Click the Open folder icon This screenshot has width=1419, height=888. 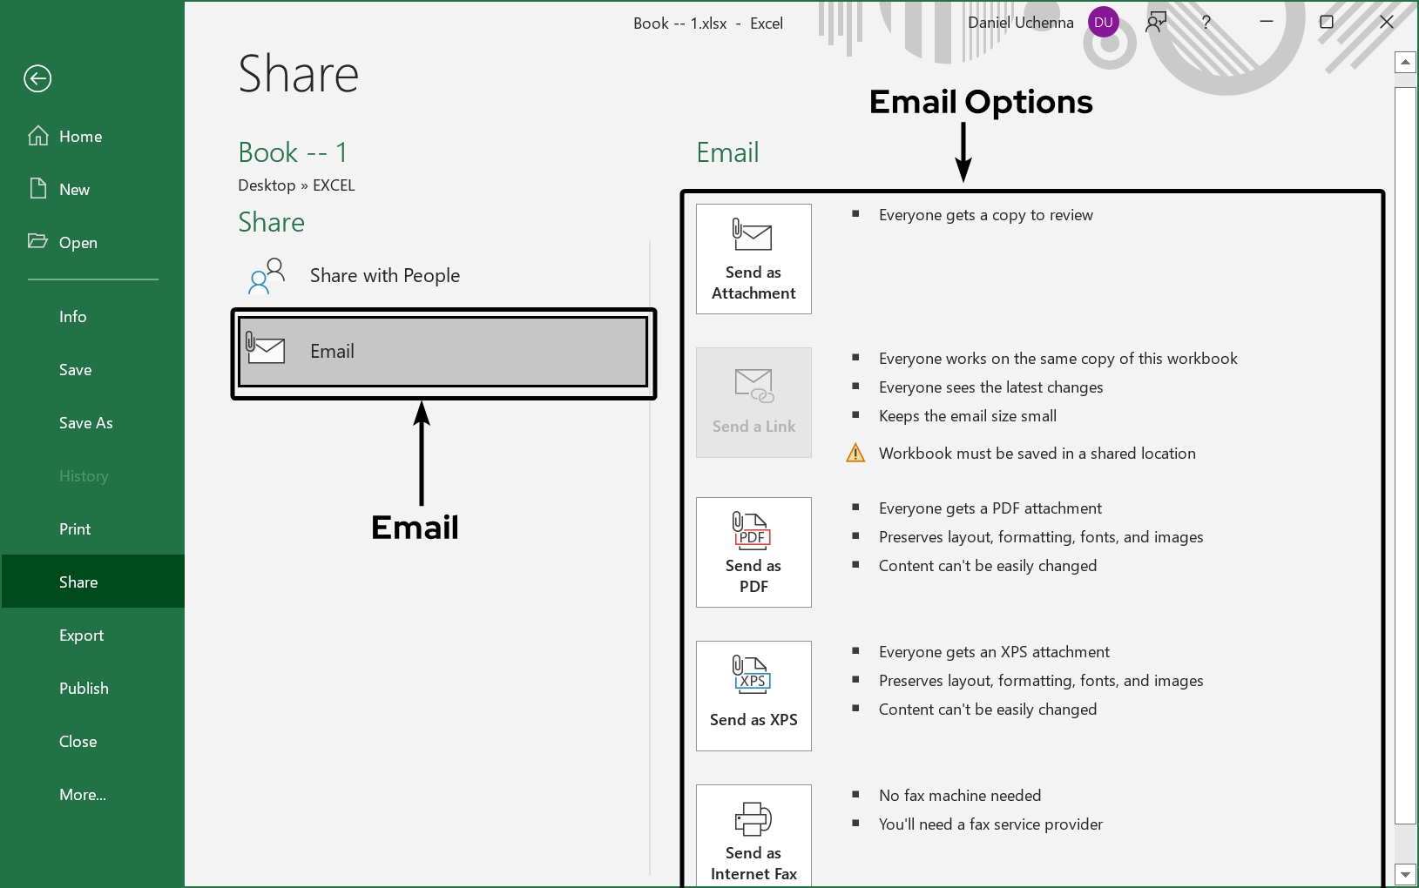[39, 242]
